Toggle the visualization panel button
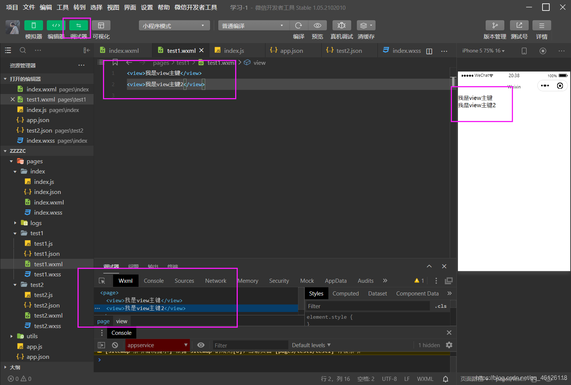Viewport: 571px width, 385px height. click(101, 25)
